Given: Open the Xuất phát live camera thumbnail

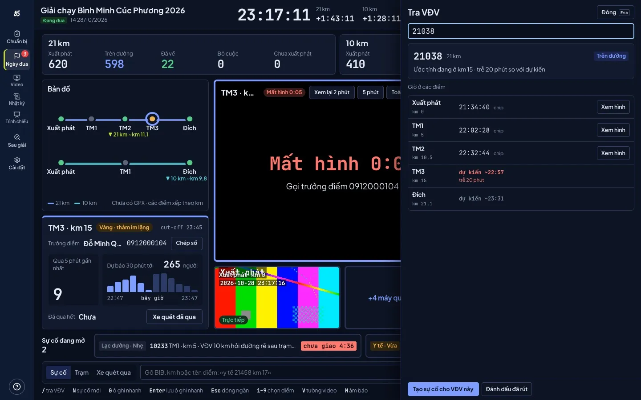Looking at the screenshot, I should click(277, 298).
